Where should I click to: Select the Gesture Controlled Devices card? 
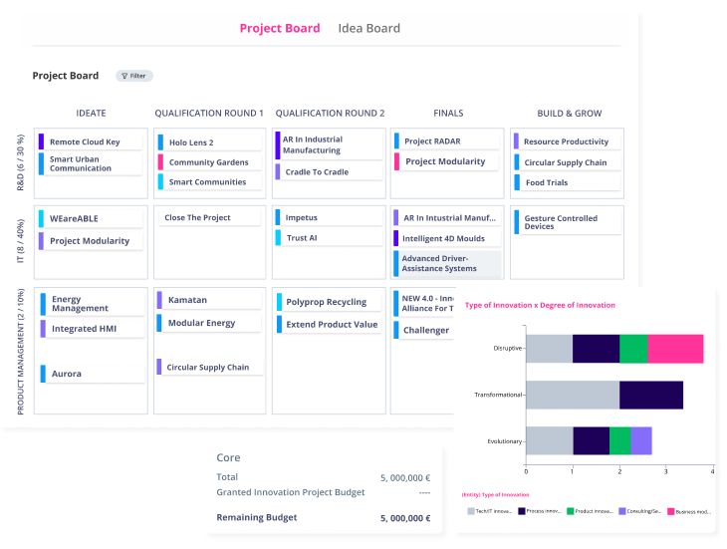pos(560,221)
